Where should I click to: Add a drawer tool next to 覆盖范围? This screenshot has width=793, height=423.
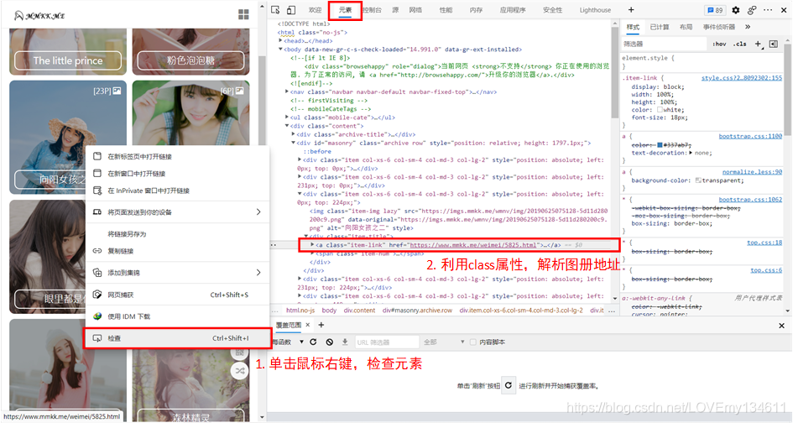click(x=321, y=325)
